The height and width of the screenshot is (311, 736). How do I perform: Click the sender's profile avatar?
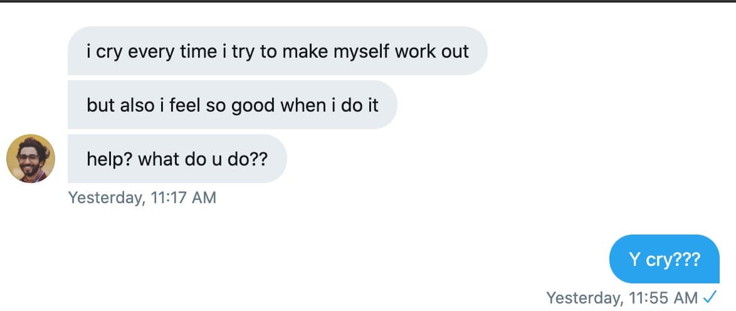click(x=31, y=159)
